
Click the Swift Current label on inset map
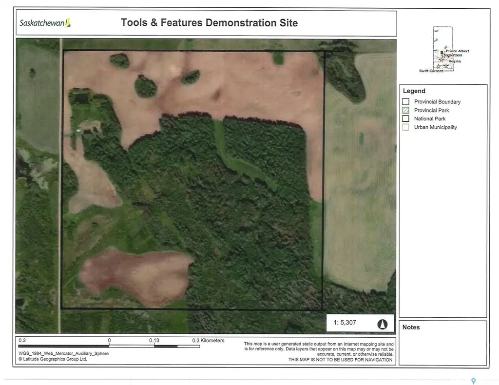click(431, 71)
